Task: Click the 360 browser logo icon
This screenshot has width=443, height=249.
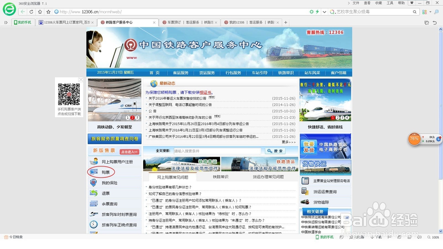Action: (x=9, y=9)
